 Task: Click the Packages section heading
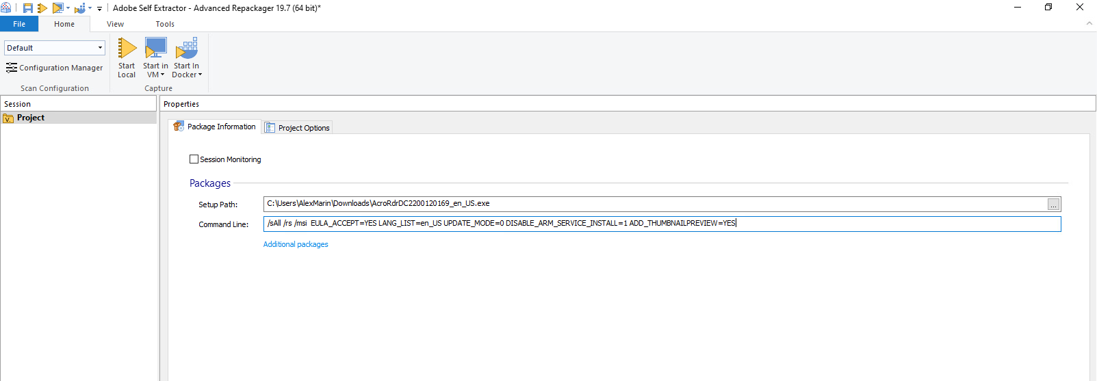[210, 183]
